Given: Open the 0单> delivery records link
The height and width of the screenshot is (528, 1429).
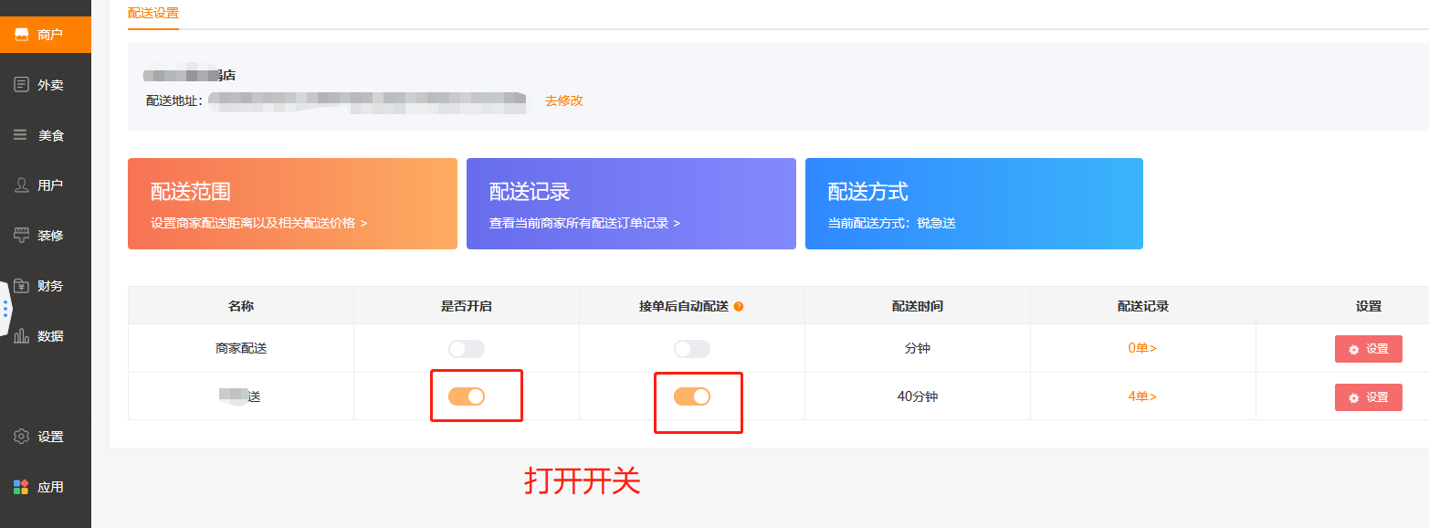Looking at the screenshot, I should click(1142, 349).
